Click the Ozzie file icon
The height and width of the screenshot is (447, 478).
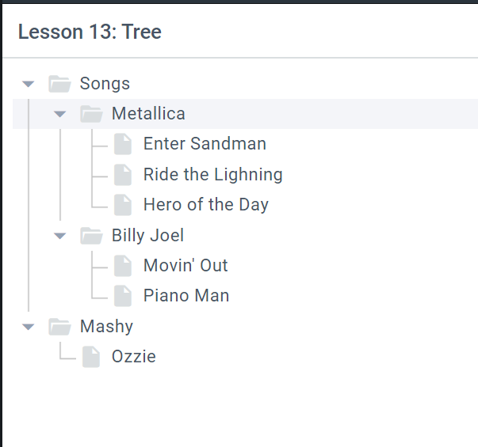tap(91, 357)
